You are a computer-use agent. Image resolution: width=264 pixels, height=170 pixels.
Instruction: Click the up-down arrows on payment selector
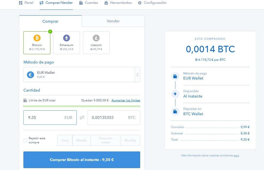(x=137, y=75)
